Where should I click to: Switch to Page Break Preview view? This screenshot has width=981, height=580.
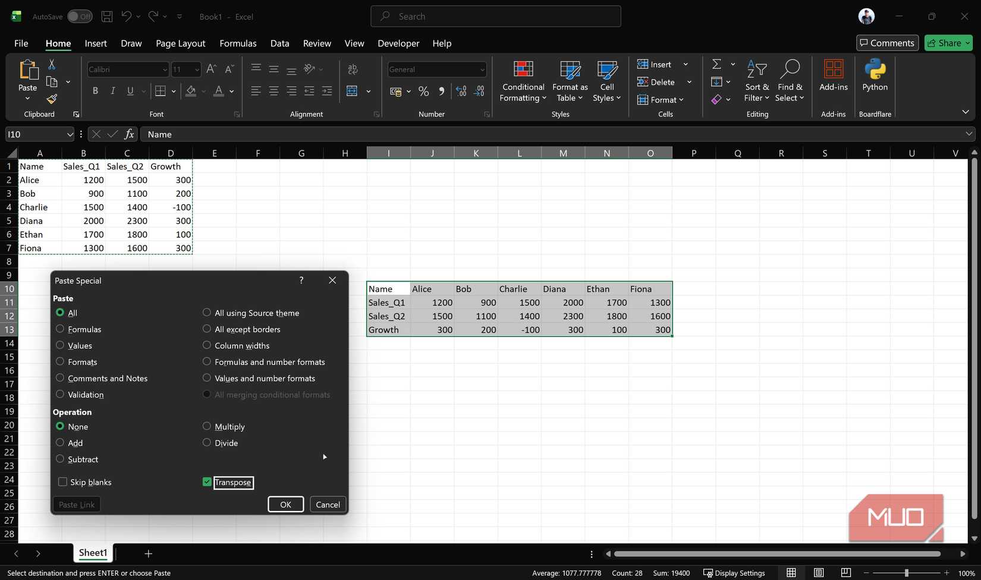(x=846, y=573)
